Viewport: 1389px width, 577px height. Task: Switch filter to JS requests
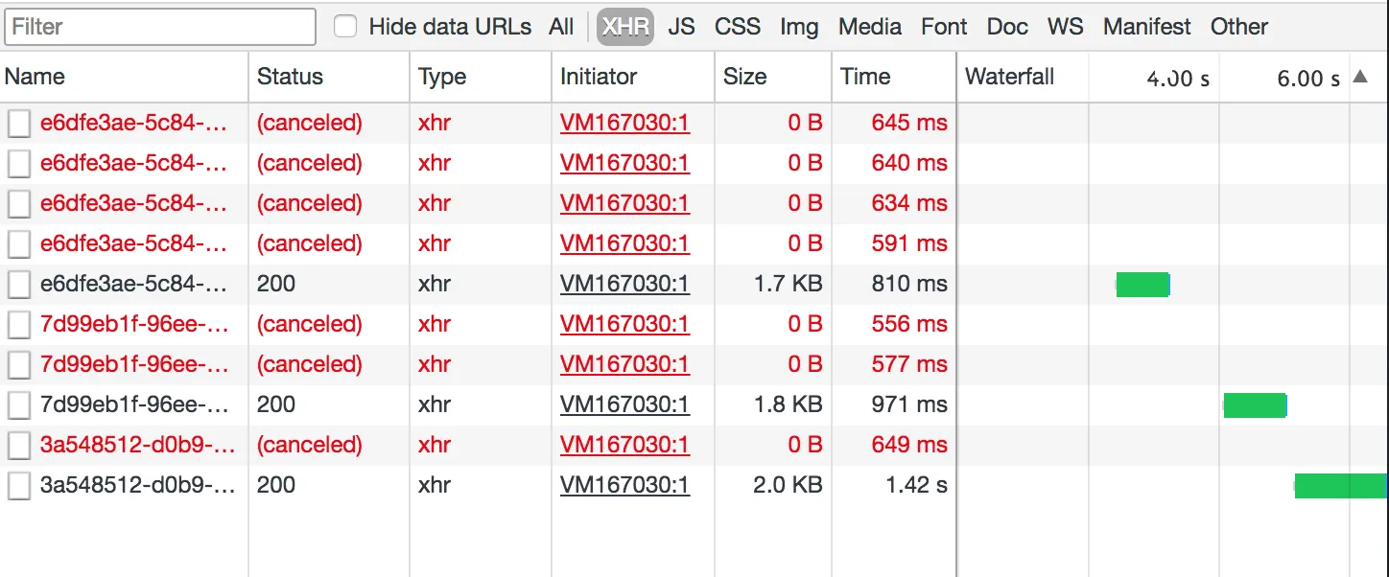(682, 27)
